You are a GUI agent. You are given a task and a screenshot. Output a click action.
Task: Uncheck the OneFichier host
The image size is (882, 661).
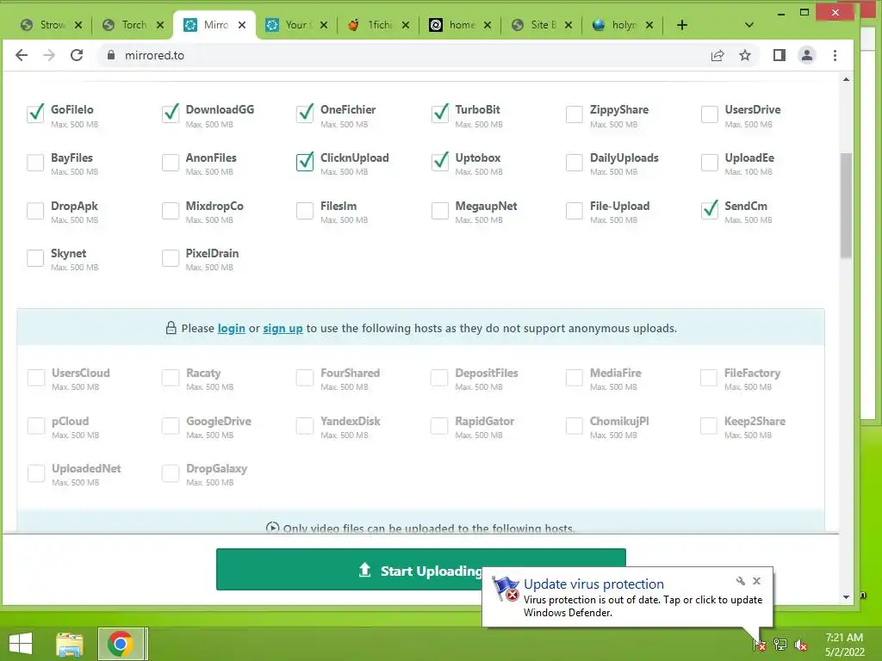pyautogui.click(x=305, y=114)
